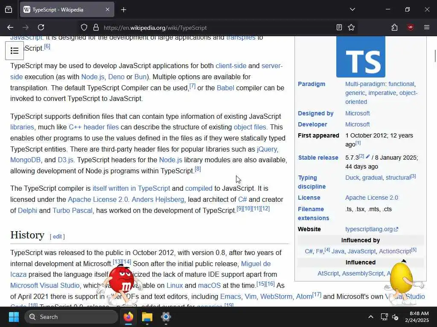Open 'itself written in TypeScript' link
The width and height of the screenshot is (437, 327).
(131, 188)
